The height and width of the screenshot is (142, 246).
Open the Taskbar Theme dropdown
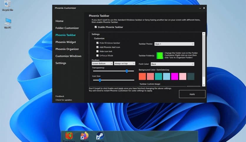pyautogui.click(x=174, y=44)
